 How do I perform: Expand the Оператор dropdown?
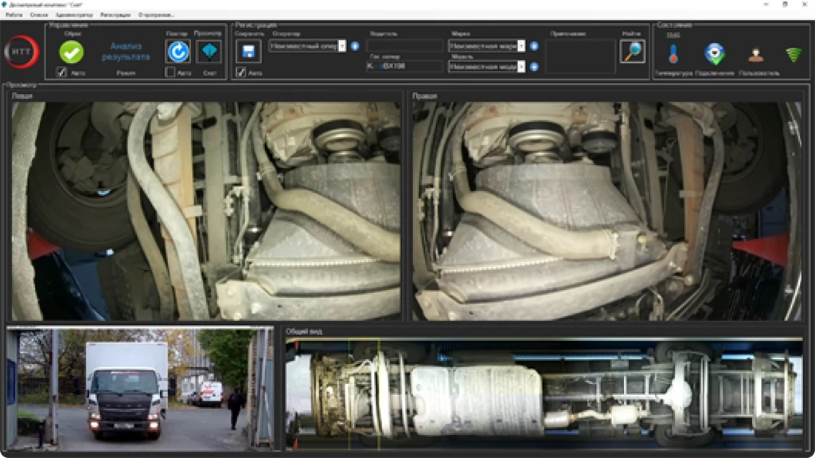pos(342,46)
